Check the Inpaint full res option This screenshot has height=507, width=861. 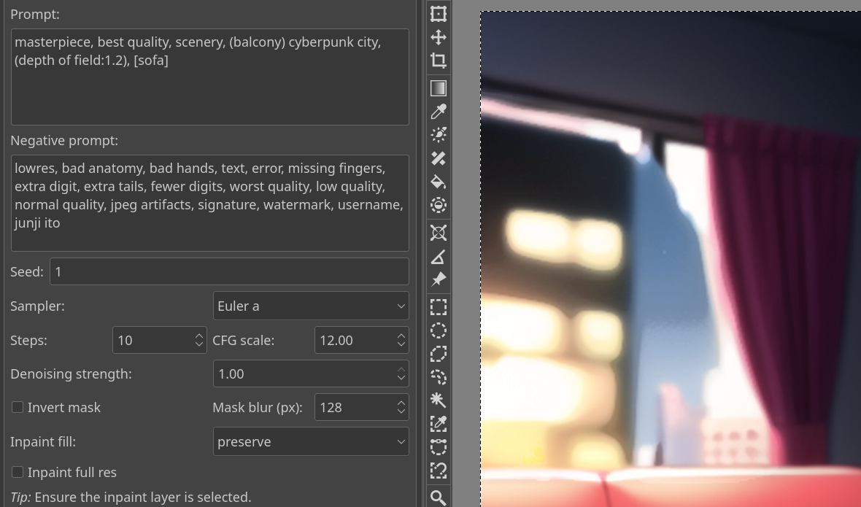tap(18, 472)
